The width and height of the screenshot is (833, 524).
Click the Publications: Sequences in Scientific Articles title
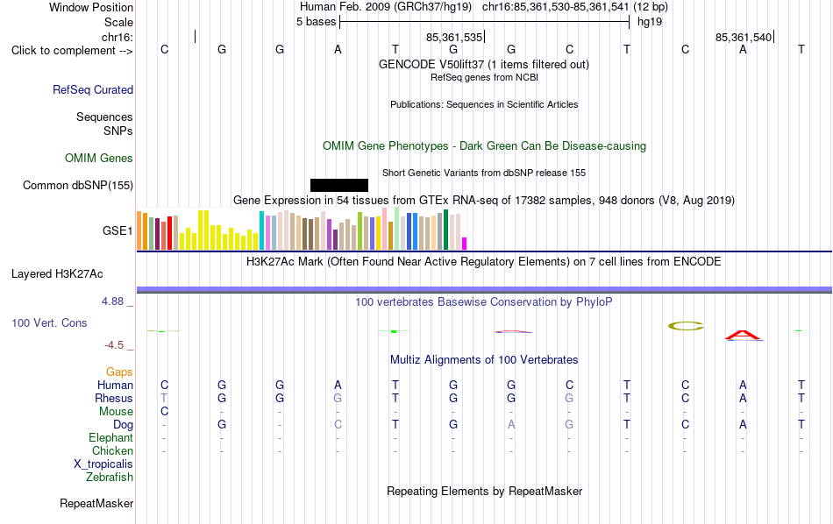pos(484,104)
